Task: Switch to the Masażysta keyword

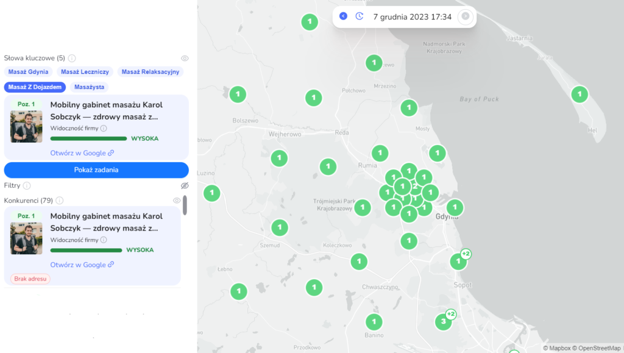Action: point(89,87)
